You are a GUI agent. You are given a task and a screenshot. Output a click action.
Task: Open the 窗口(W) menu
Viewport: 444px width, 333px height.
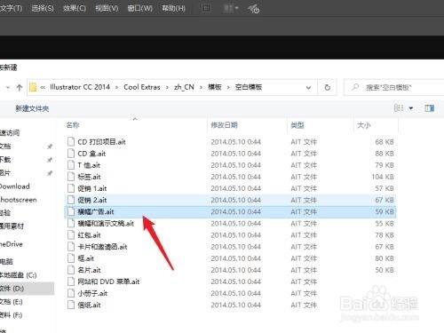click(140, 8)
